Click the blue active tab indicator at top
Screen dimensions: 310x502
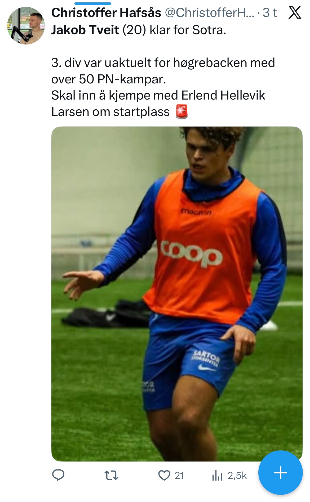[x=93, y=3]
